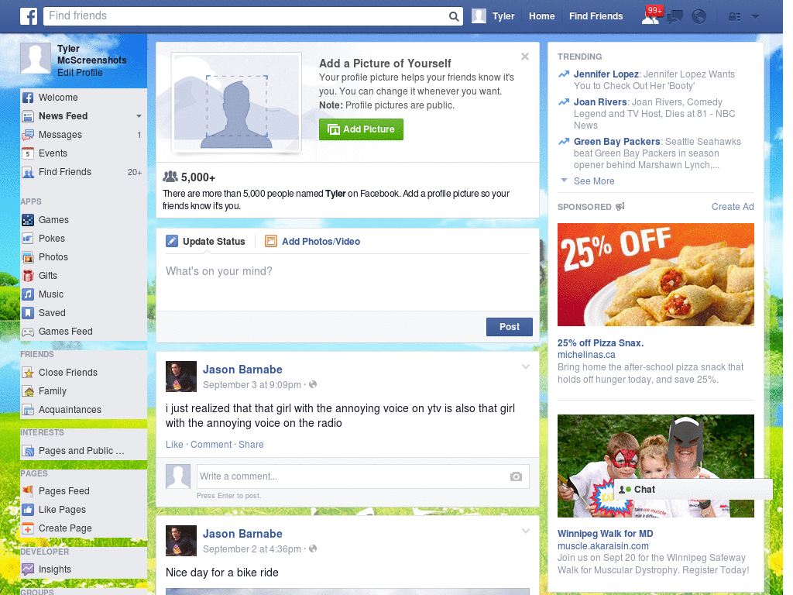Click the Gifts icon

point(28,276)
